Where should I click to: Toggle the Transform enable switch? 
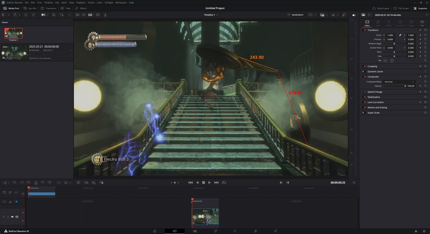364,30
